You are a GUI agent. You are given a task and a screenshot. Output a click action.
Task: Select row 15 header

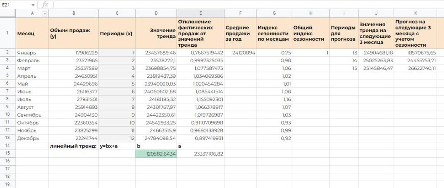(7, 153)
